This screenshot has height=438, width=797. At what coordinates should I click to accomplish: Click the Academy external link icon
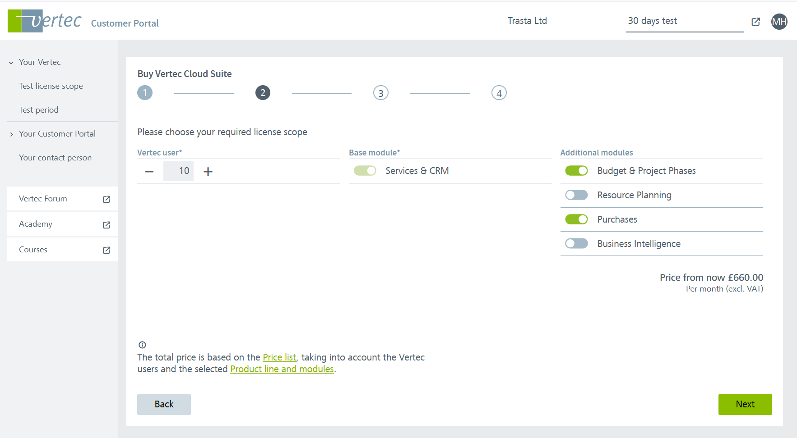107,225
